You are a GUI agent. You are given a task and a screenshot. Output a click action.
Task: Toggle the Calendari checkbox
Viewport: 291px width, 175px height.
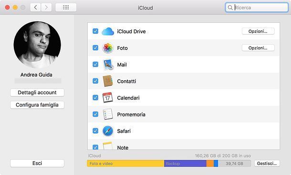95,97
